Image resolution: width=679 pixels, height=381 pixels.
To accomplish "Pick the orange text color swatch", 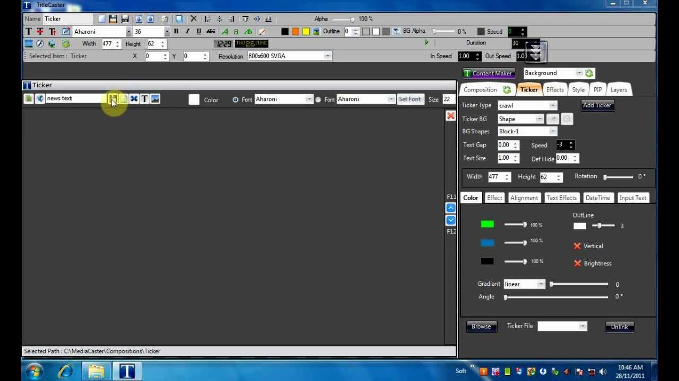I will (x=295, y=32).
